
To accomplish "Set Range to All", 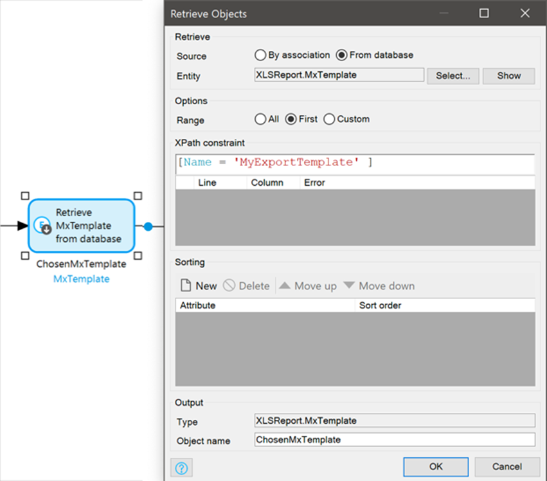I will click(x=261, y=119).
